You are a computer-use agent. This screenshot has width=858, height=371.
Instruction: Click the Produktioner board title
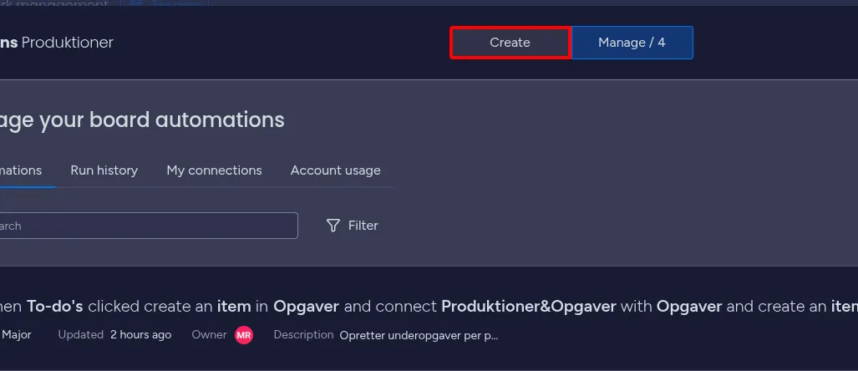pyautogui.click(x=67, y=43)
